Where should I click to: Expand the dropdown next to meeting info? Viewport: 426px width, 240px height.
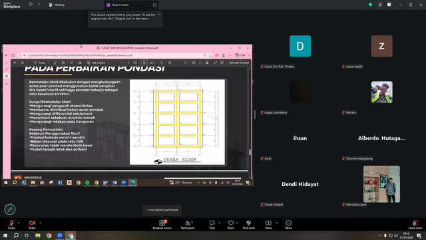(39, 5)
